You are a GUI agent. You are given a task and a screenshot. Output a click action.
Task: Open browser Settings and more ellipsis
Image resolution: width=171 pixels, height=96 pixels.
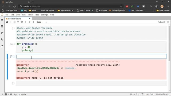tap(168, 6)
